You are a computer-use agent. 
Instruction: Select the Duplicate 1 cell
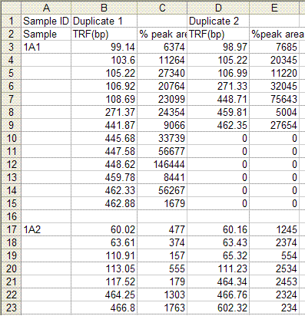click(104, 21)
